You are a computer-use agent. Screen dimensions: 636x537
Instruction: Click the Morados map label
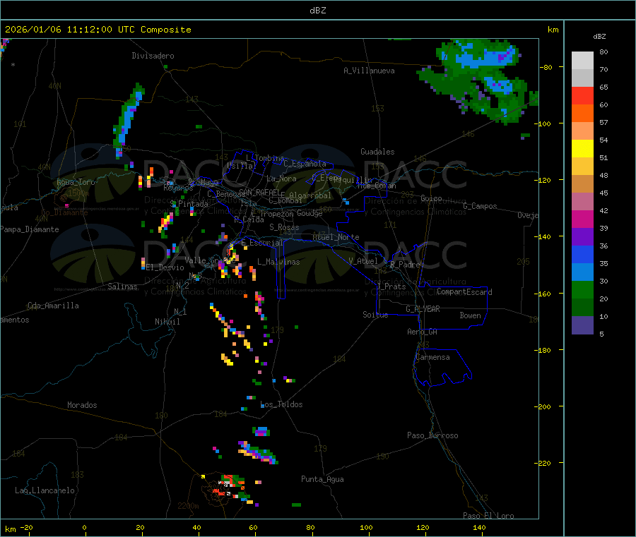[82, 405]
